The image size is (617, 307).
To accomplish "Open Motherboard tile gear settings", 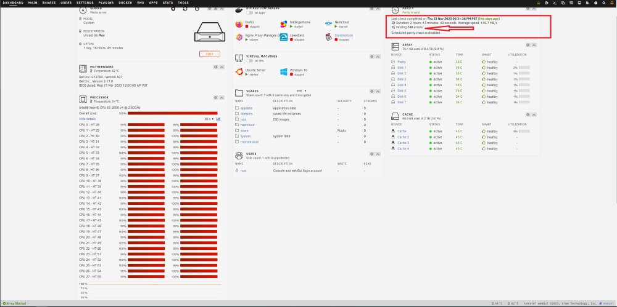I will [x=215, y=67].
